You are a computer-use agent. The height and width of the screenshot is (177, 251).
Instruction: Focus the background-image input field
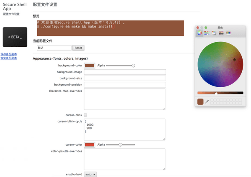(125, 72)
